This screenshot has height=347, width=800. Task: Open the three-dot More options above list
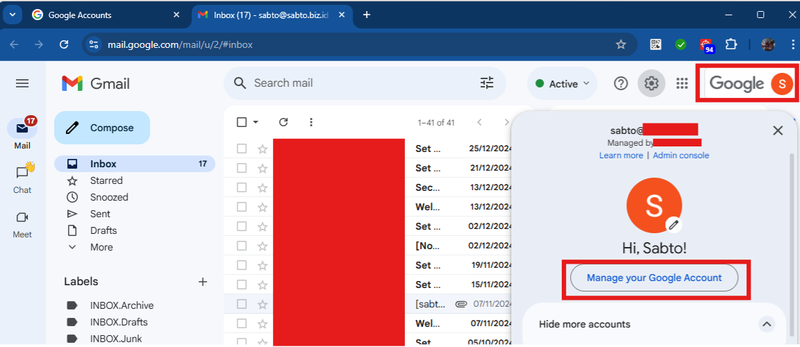311,122
